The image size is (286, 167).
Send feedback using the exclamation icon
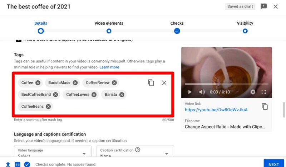pyautogui.click(x=263, y=6)
